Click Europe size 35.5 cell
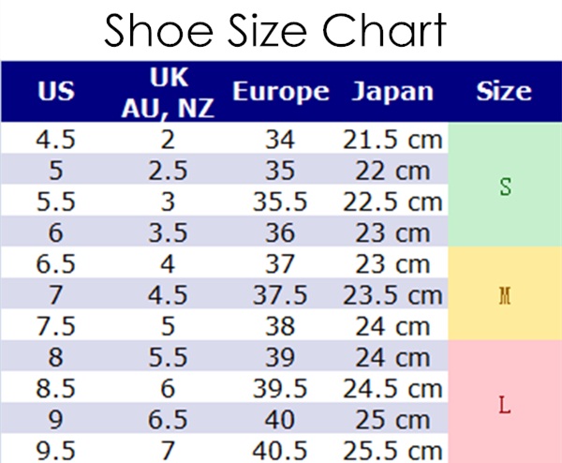The height and width of the screenshot is (463, 562). 280,202
